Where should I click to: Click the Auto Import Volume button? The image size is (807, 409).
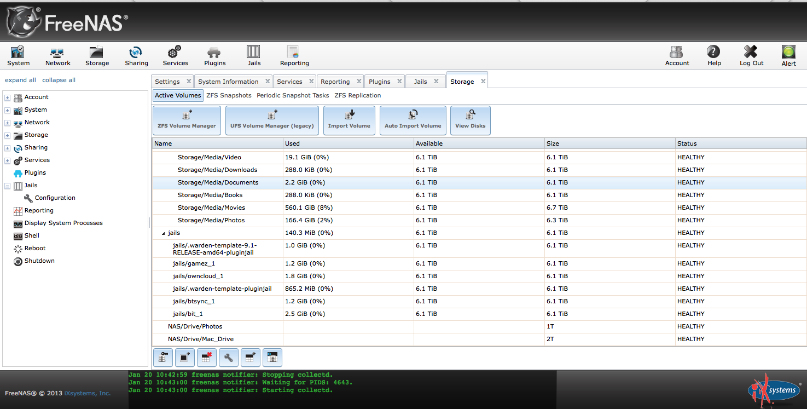[413, 120]
